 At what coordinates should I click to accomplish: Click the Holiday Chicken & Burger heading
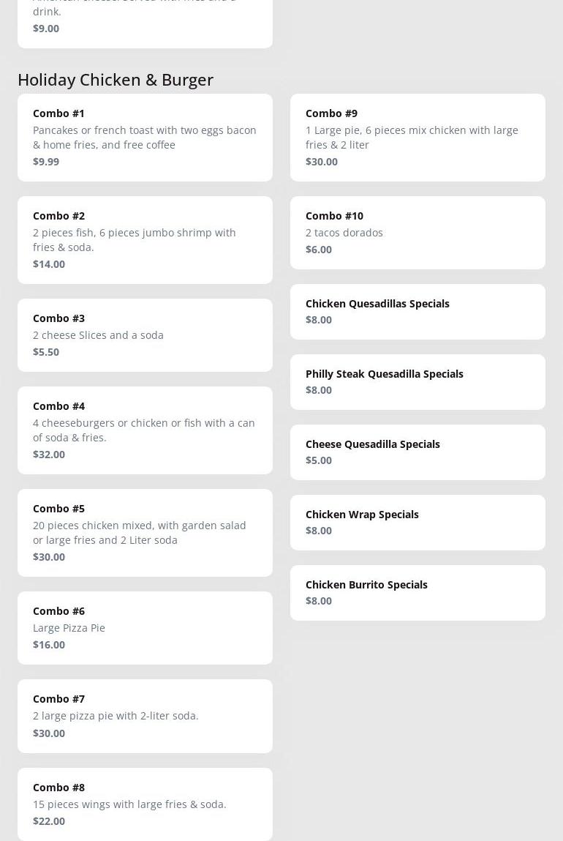[x=116, y=79]
